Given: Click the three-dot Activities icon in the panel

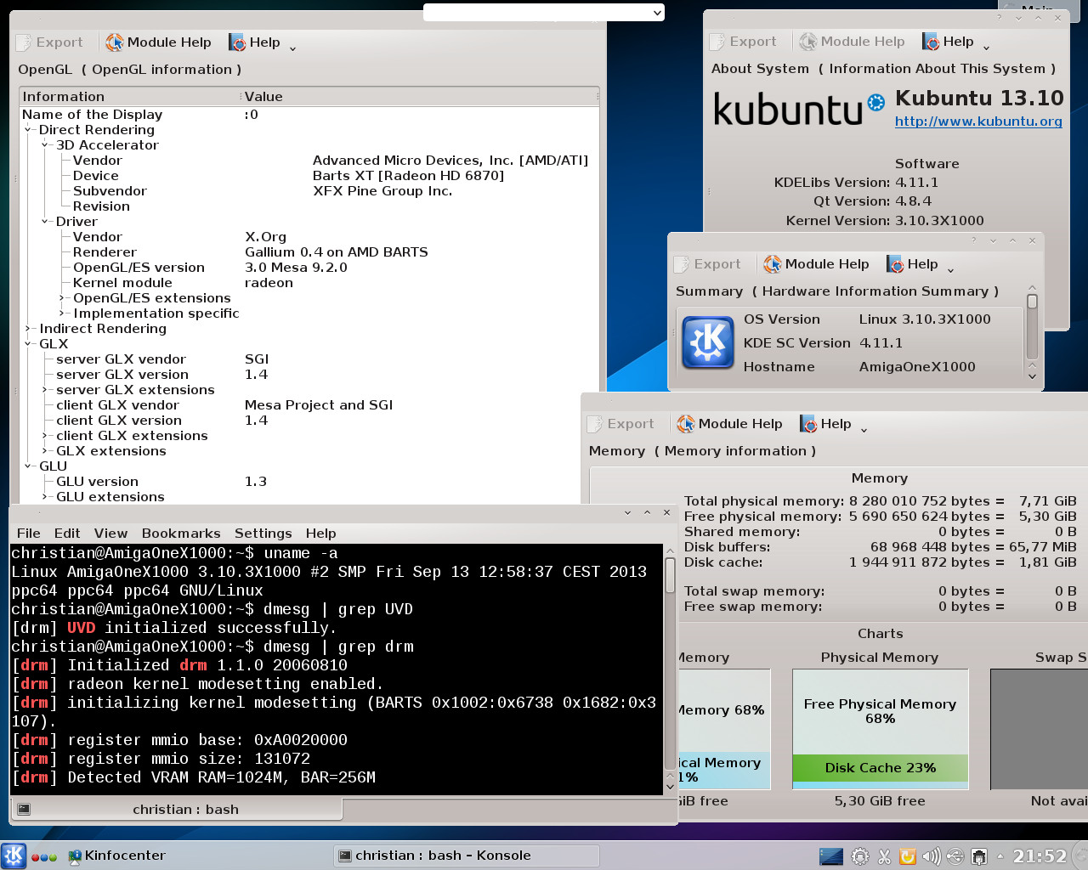Looking at the screenshot, I should click(x=44, y=857).
